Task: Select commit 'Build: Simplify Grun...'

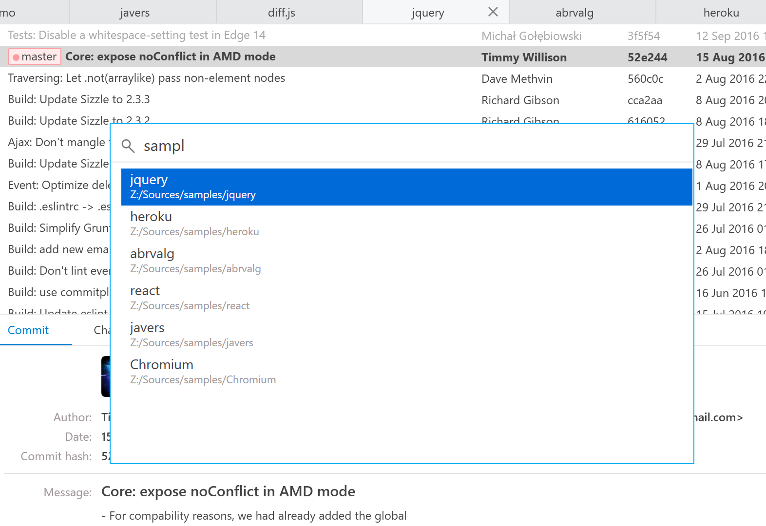Action: coord(58,228)
